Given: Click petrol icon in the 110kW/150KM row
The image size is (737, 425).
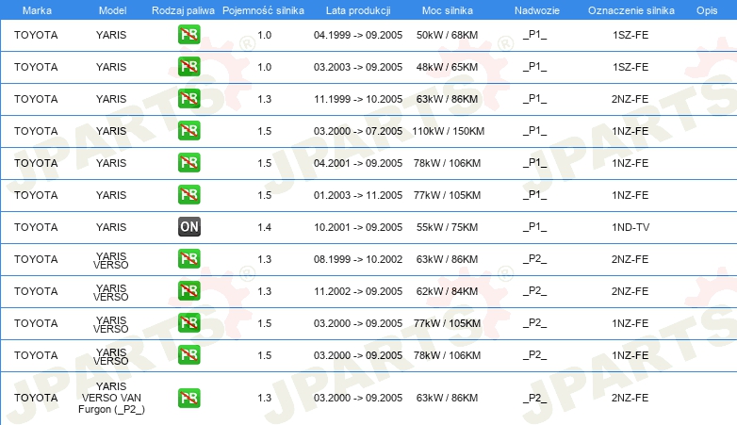Looking at the screenshot, I should (x=188, y=131).
